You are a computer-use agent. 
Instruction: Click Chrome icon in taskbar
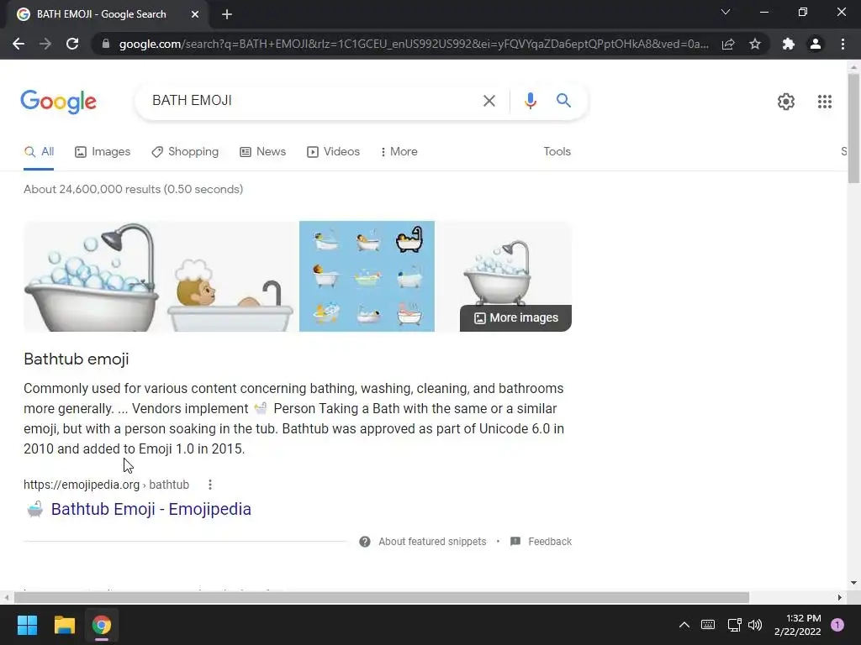102,625
